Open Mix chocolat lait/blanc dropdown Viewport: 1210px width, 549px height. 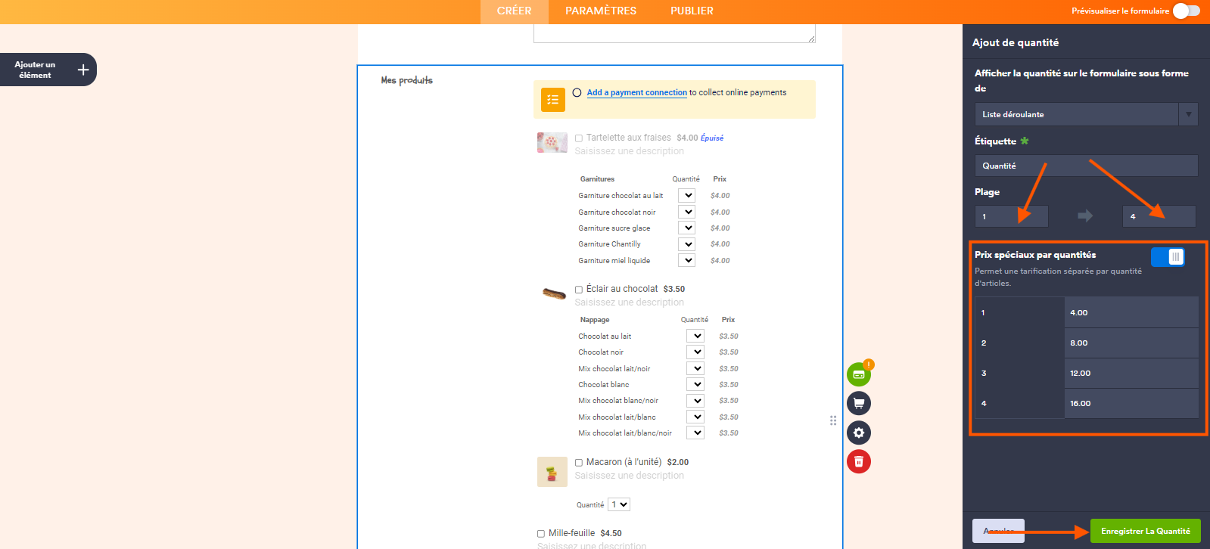point(695,417)
